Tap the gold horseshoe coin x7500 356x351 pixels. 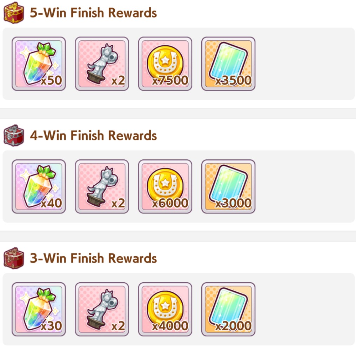(165, 64)
